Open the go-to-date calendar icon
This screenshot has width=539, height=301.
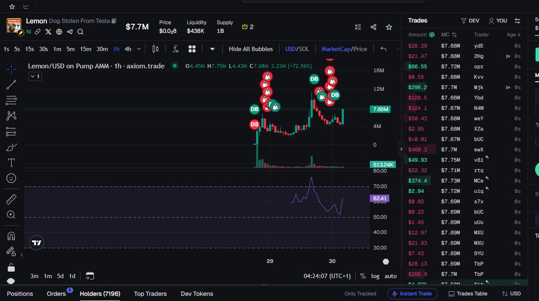click(x=90, y=276)
